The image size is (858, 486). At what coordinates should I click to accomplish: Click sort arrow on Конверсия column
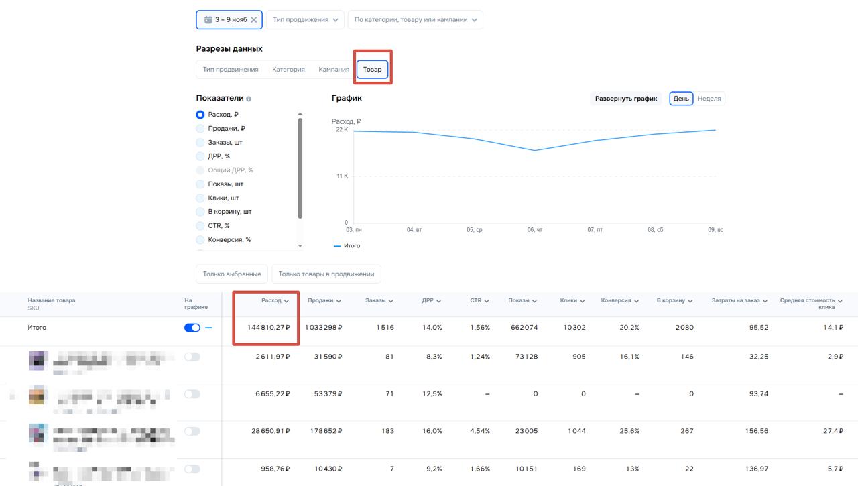[636, 301]
